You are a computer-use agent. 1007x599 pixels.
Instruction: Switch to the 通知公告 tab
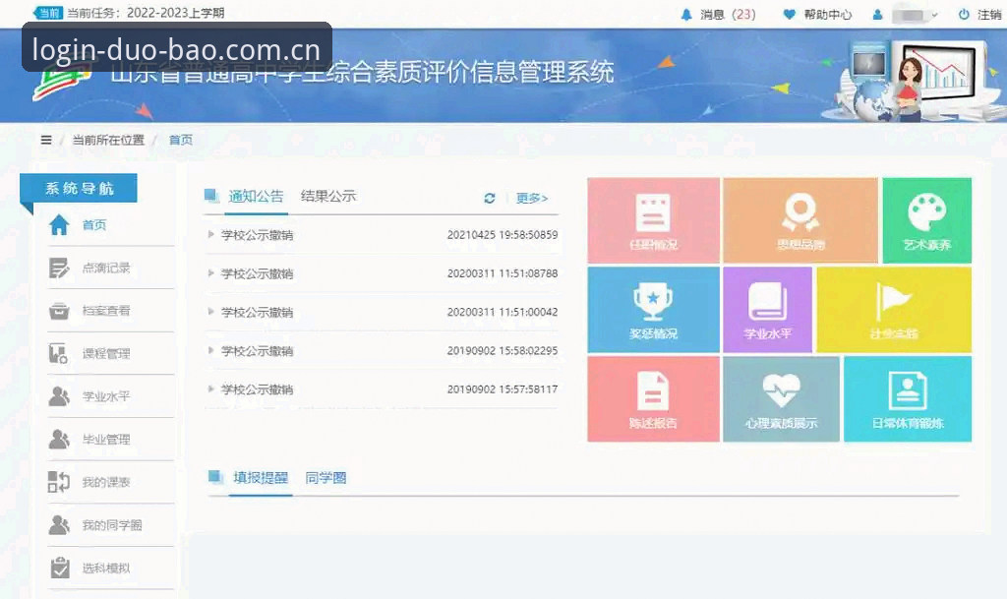click(x=256, y=197)
